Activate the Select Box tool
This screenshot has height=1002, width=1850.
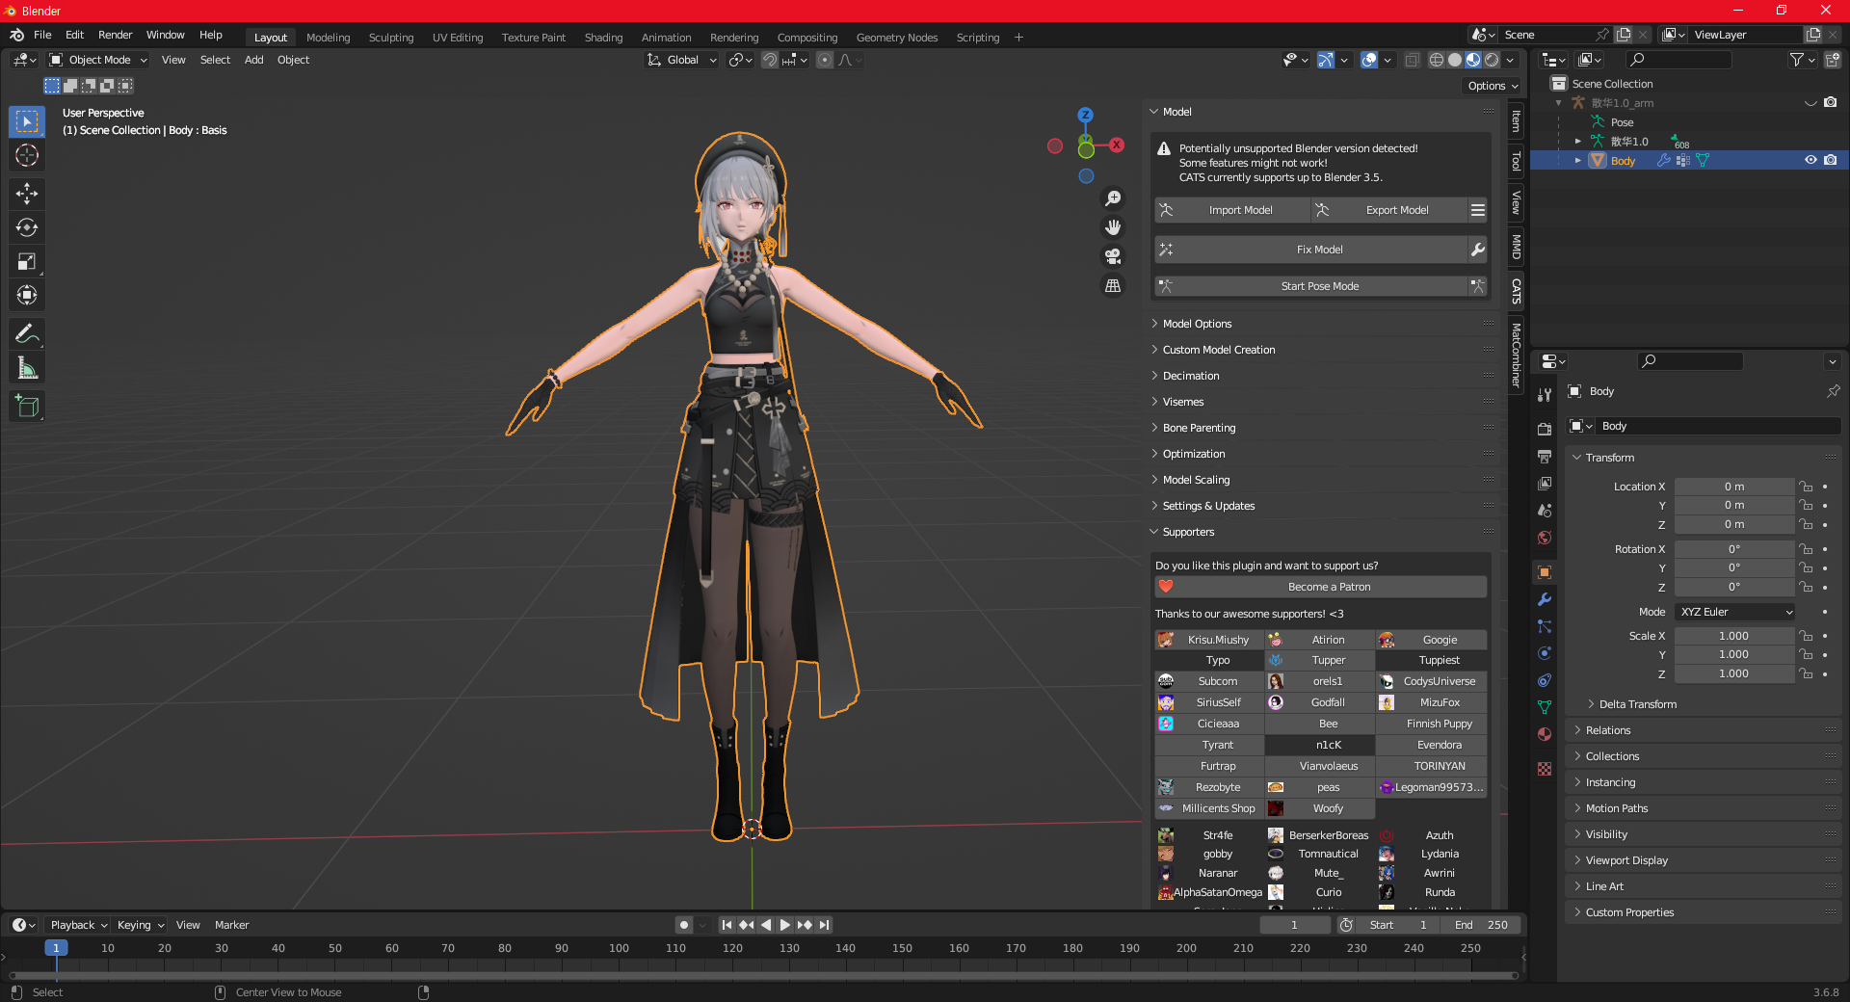pyautogui.click(x=27, y=121)
